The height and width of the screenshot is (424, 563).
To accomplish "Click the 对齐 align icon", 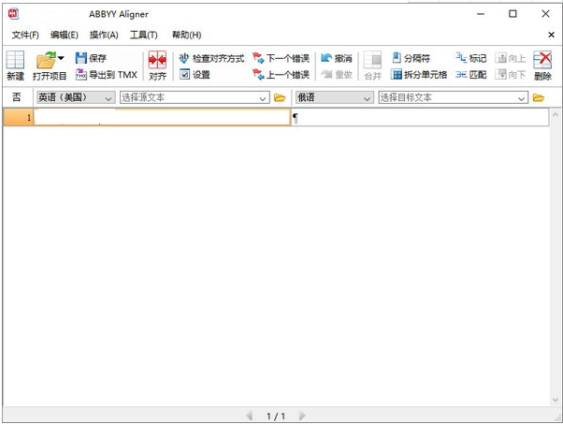I will pyautogui.click(x=157, y=60).
